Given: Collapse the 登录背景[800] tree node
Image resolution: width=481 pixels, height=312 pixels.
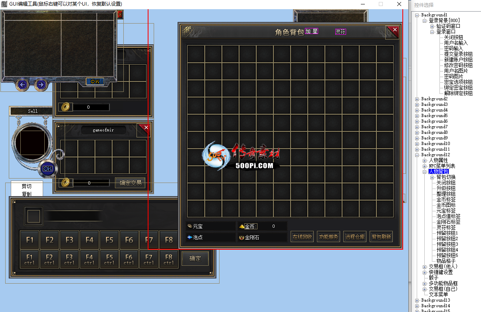Looking at the screenshot, I should point(425,21).
